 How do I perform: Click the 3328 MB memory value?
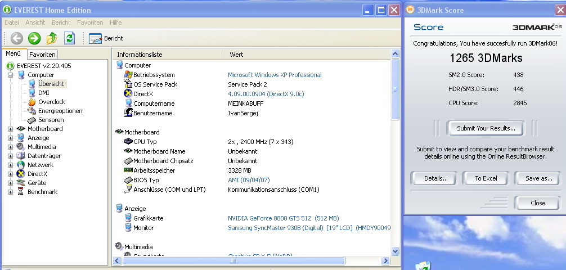[x=240, y=170]
